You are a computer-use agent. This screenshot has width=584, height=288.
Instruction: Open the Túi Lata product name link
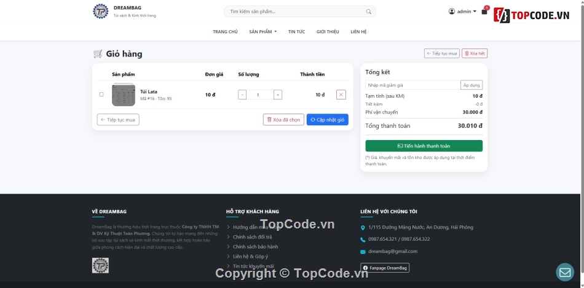(x=149, y=91)
